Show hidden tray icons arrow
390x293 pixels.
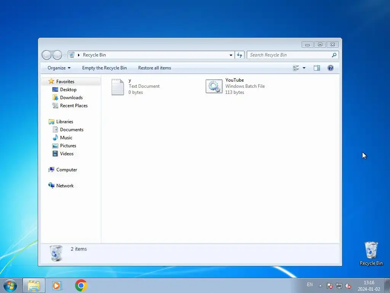321,286
